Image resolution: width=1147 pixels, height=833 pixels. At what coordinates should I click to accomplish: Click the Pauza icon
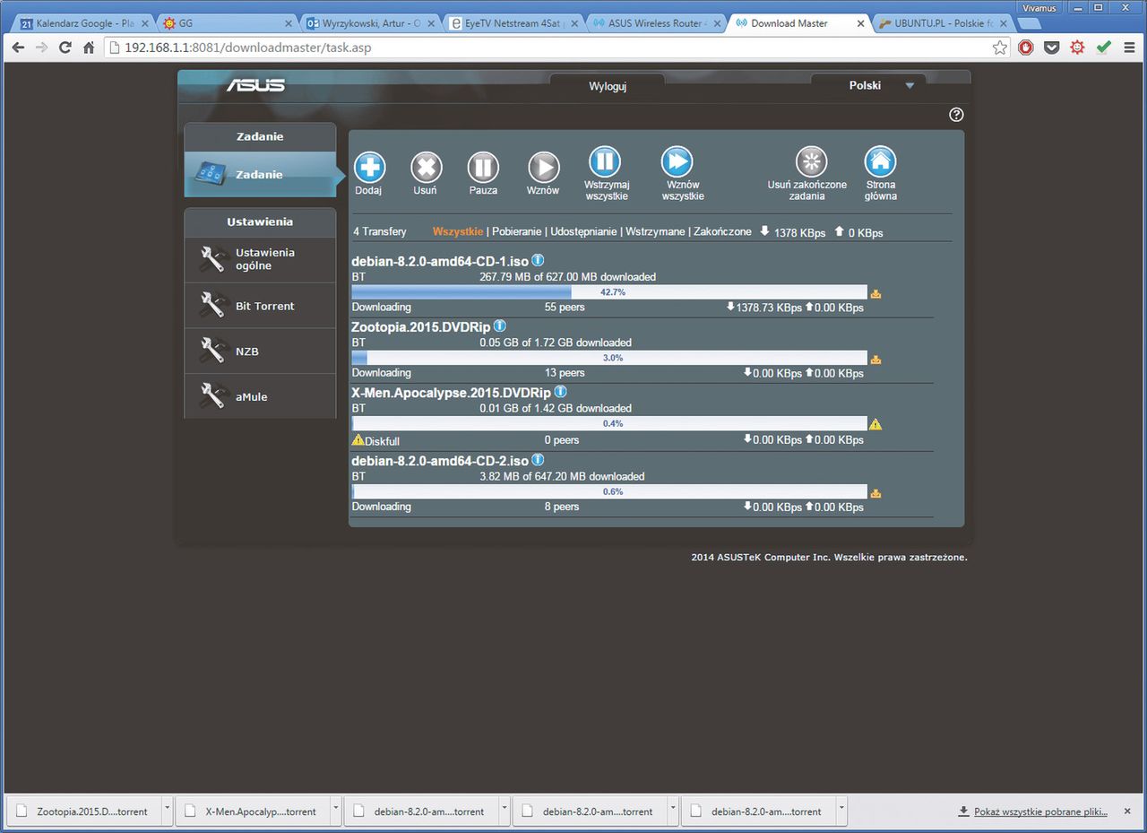pos(483,167)
